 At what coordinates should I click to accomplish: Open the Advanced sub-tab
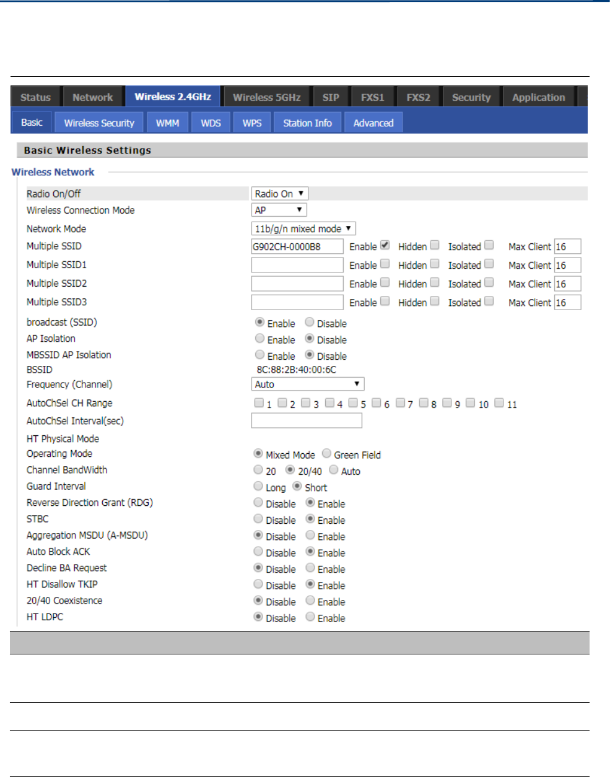click(x=373, y=123)
